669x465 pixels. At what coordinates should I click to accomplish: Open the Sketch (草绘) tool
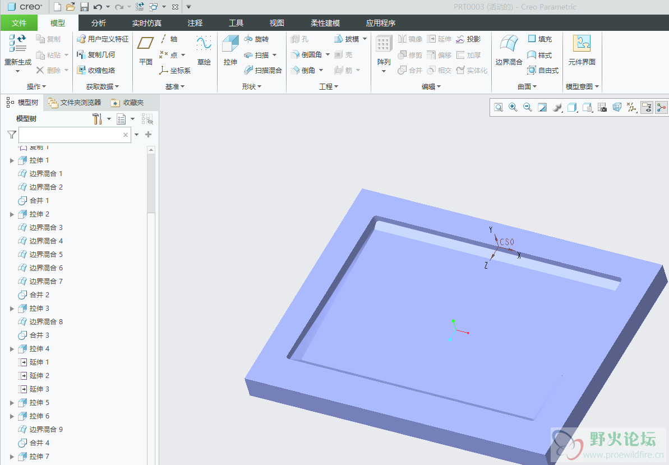point(204,50)
